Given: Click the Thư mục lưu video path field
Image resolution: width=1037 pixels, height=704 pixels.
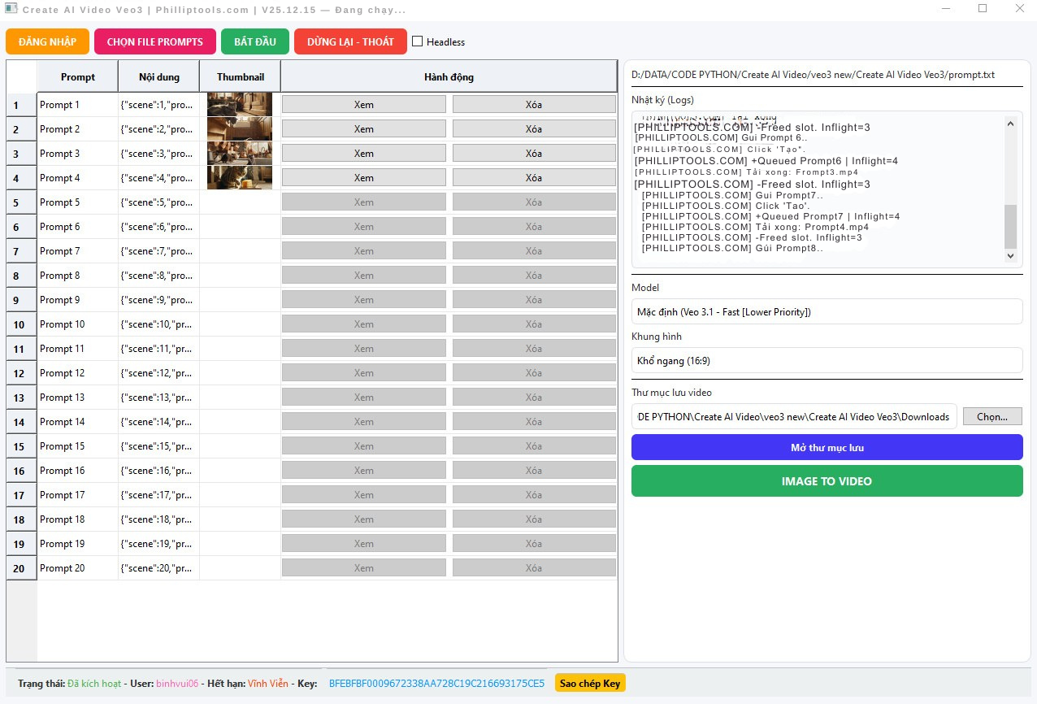Looking at the screenshot, I should (x=793, y=416).
